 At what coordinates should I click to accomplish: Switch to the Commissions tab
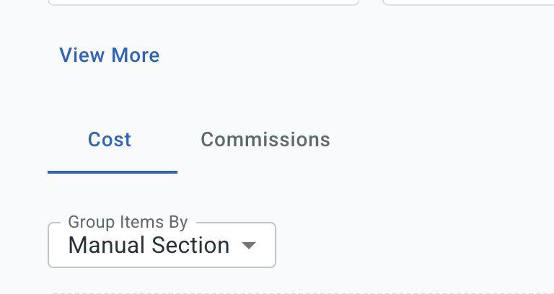point(265,140)
